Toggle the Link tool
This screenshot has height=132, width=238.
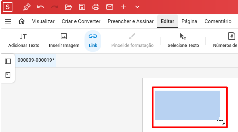pos(93,41)
